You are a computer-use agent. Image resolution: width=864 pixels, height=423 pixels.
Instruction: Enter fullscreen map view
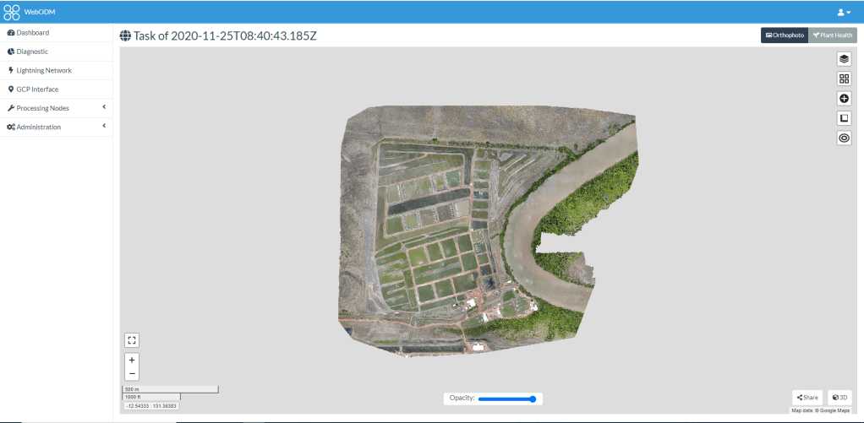tap(132, 340)
